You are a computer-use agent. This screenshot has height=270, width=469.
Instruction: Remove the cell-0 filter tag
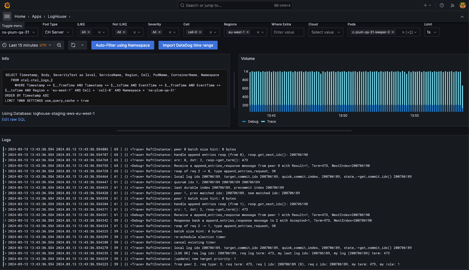click(x=200, y=32)
